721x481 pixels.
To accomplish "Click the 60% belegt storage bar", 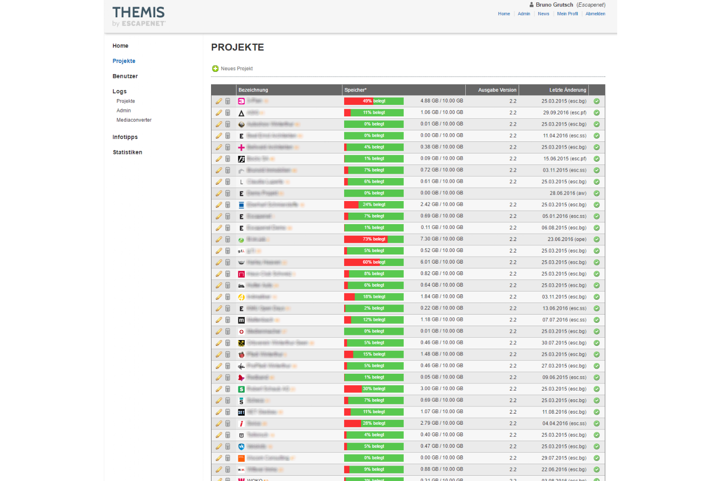I will [x=374, y=263].
